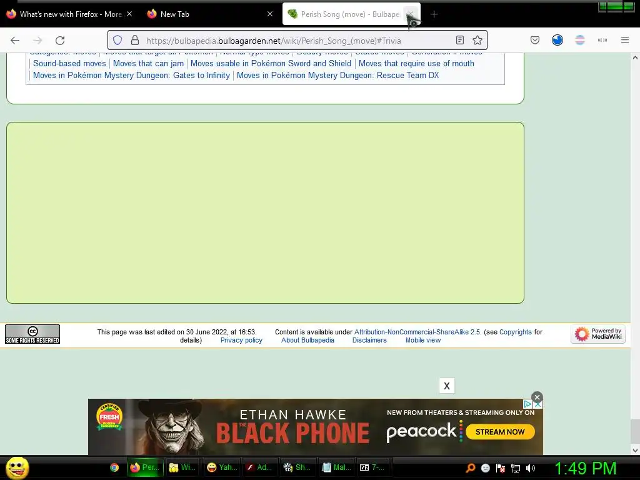Go back with the browser back arrow

tap(15, 41)
